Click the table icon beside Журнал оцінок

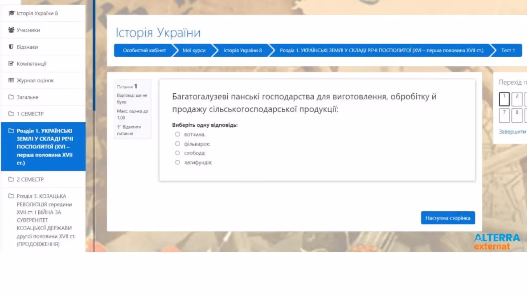(11, 80)
